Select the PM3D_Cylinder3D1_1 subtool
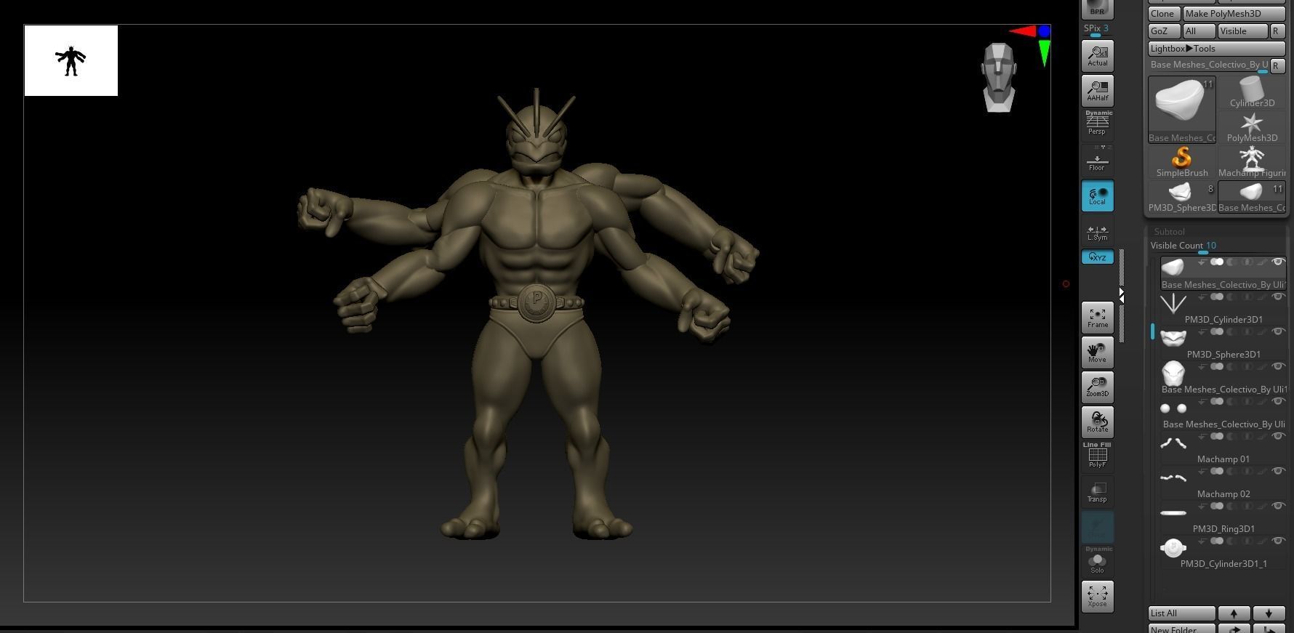 coord(1223,552)
